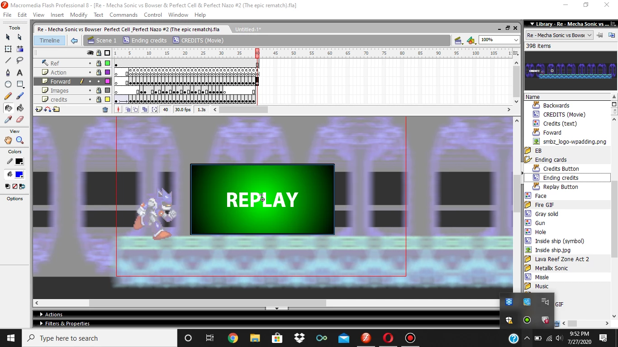
Task: Toggle visibility dot of Action layer
Action: [90, 72]
